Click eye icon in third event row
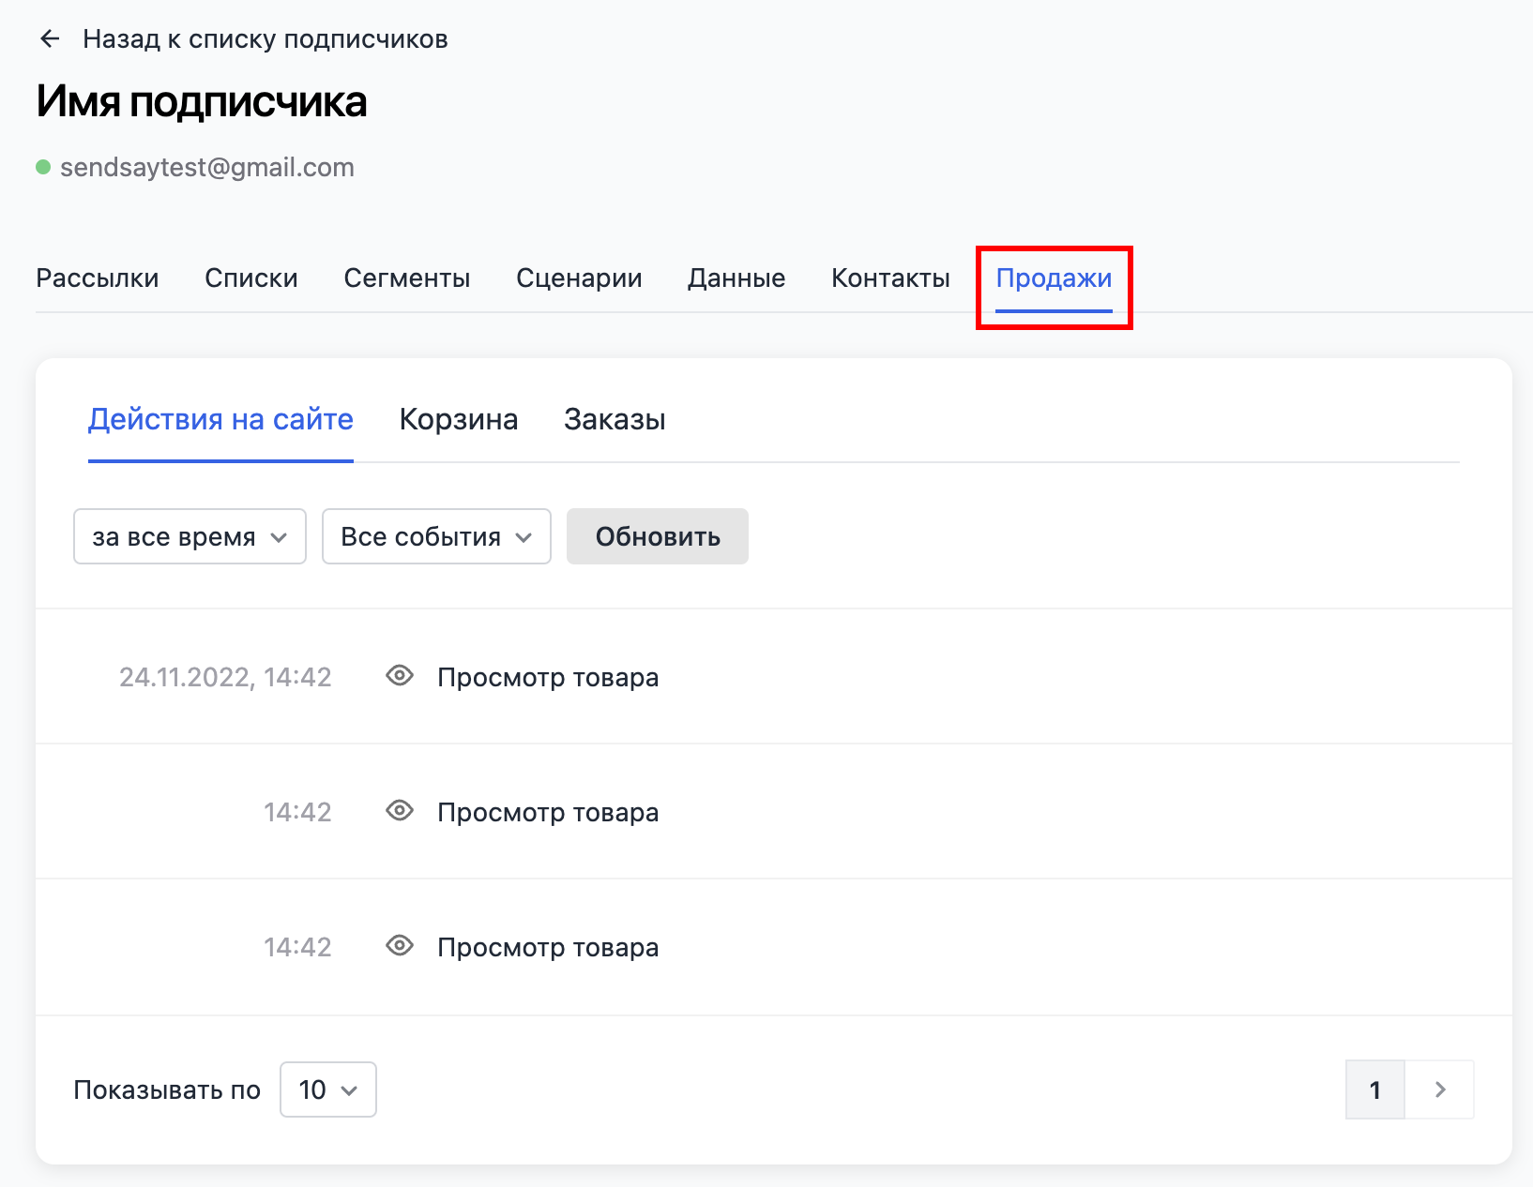The width and height of the screenshot is (1533, 1187). click(400, 946)
